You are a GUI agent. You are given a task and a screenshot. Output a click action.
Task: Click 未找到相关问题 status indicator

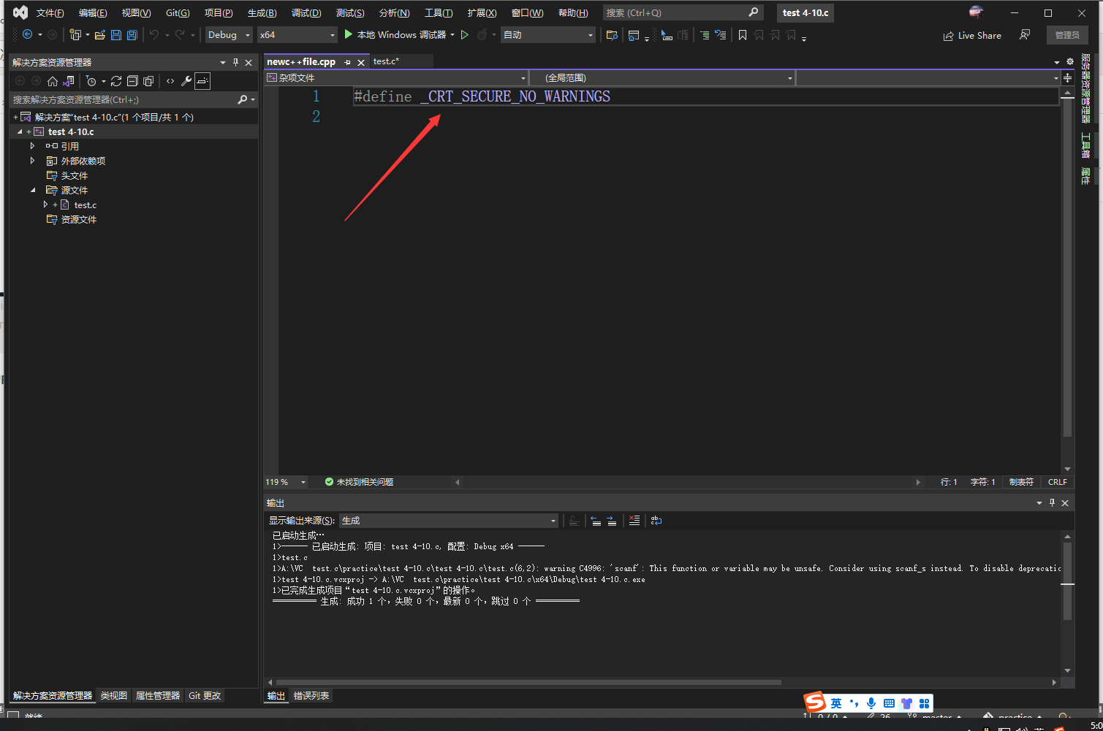(360, 482)
